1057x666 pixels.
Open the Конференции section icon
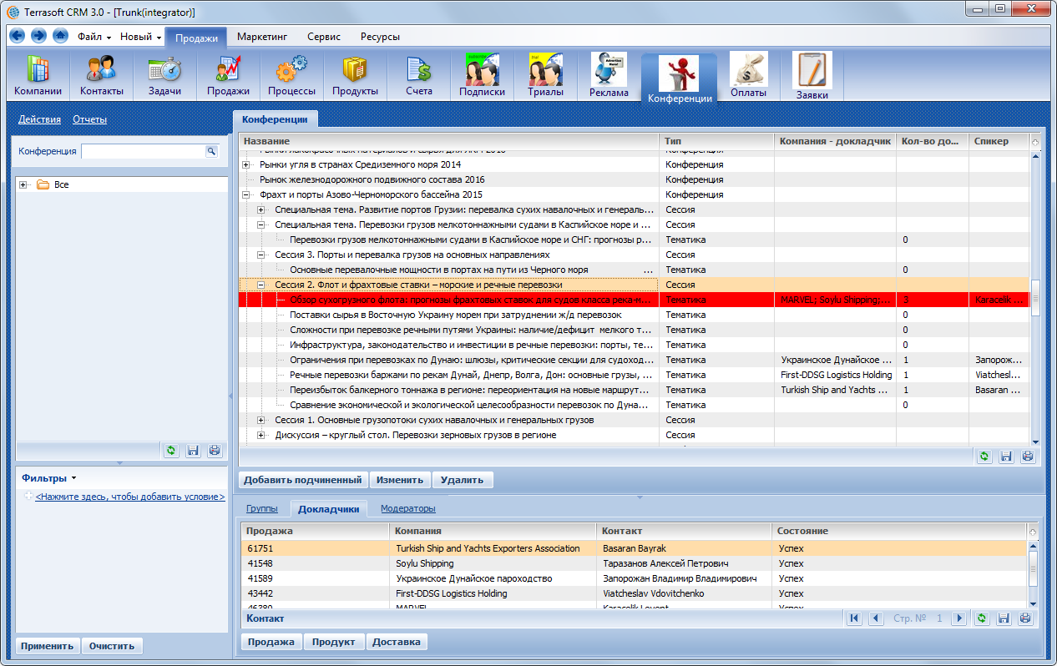[680, 80]
